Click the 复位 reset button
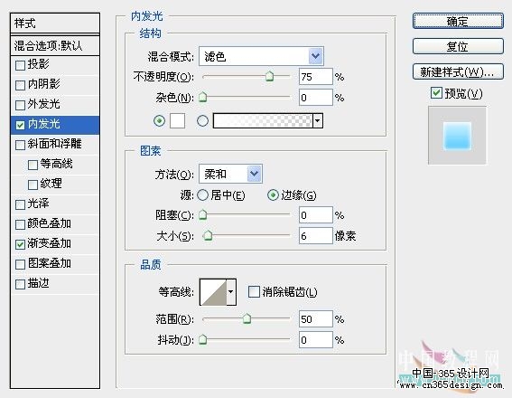This screenshot has width=512, height=398. 458,46
